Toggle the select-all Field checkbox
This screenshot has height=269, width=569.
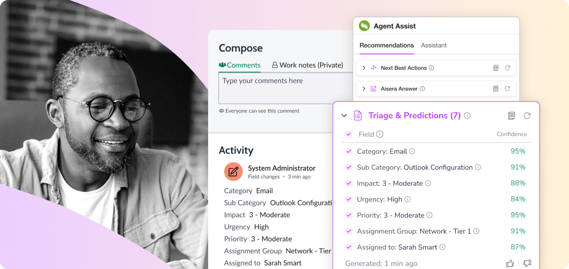pyautogui.click(x=349, y=134)
